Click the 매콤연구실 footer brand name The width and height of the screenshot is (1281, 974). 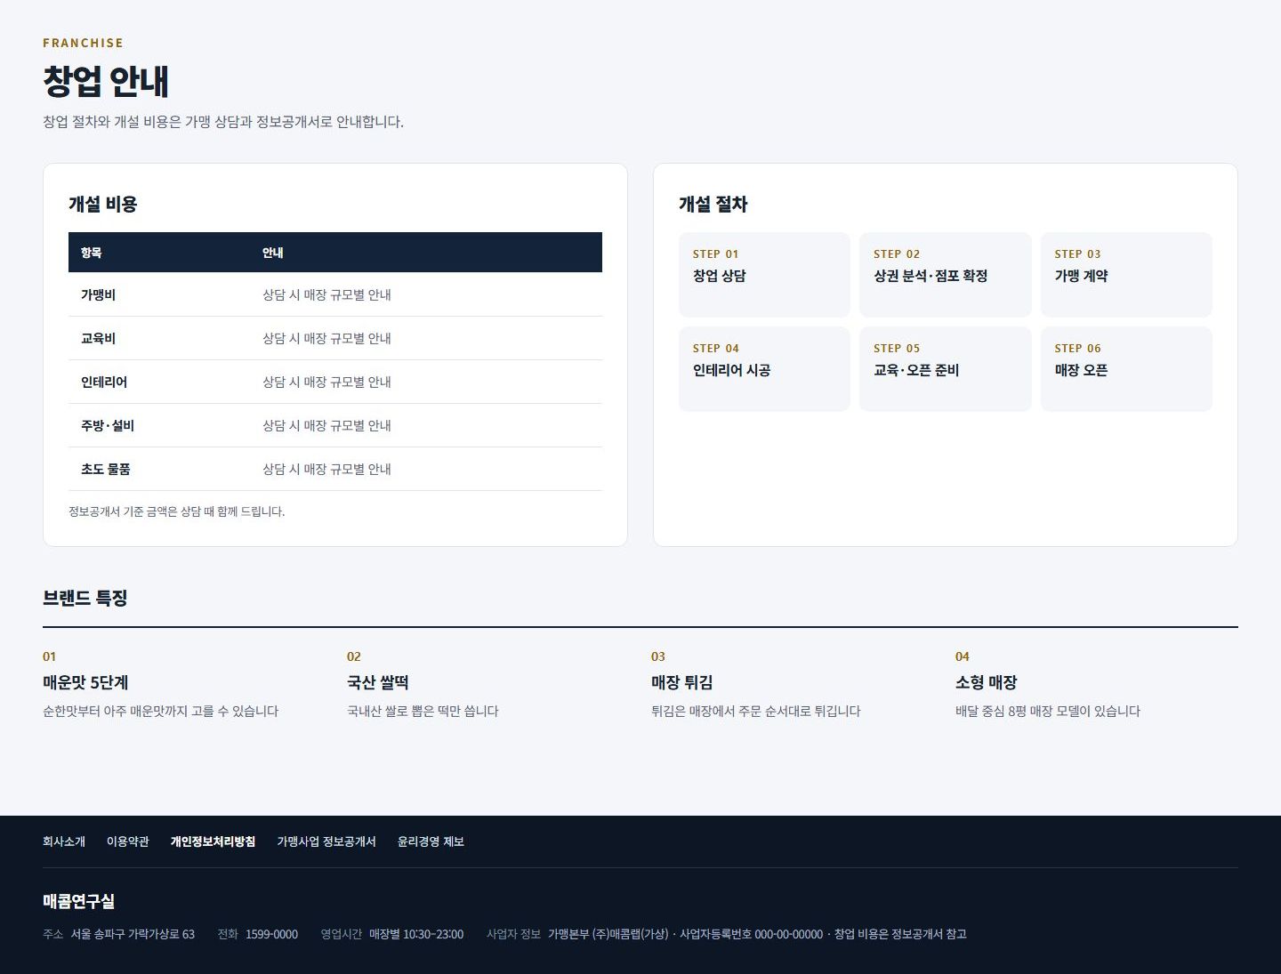pos(78,901)
